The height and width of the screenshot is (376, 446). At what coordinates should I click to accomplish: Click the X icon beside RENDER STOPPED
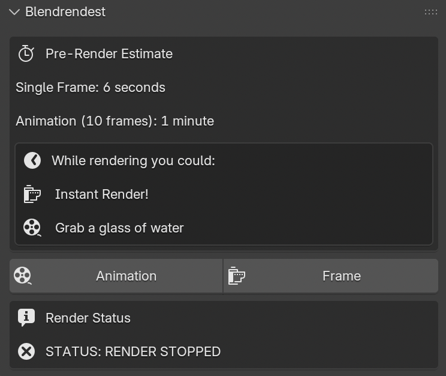tap(26, 351)
